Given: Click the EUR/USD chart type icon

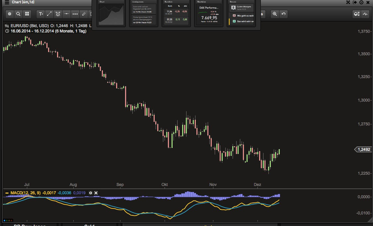Looking at the screenshot, I should 7,26.
